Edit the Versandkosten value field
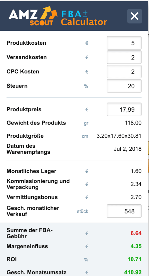The height and width of the screenshot is (276, 149). click(x=124, y=57)
